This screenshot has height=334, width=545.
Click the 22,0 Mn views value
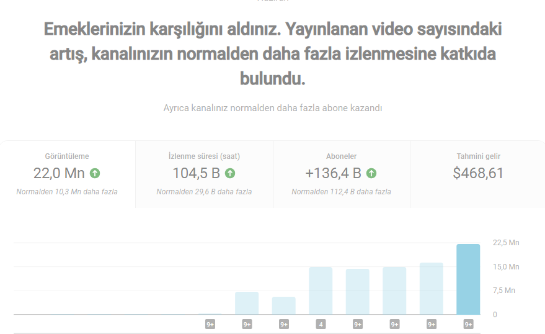(59, 173)
